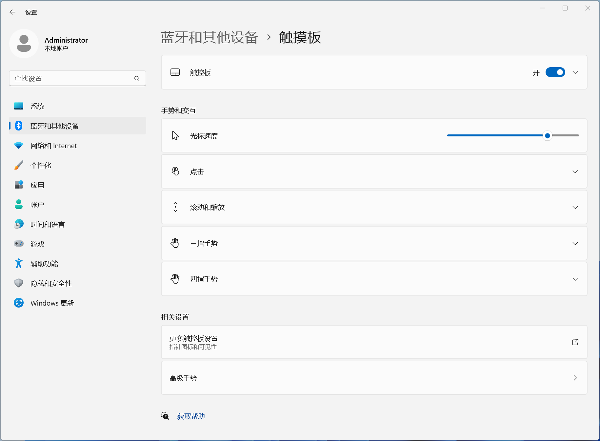Click the 隐私和安全性 shield icon

19,283
